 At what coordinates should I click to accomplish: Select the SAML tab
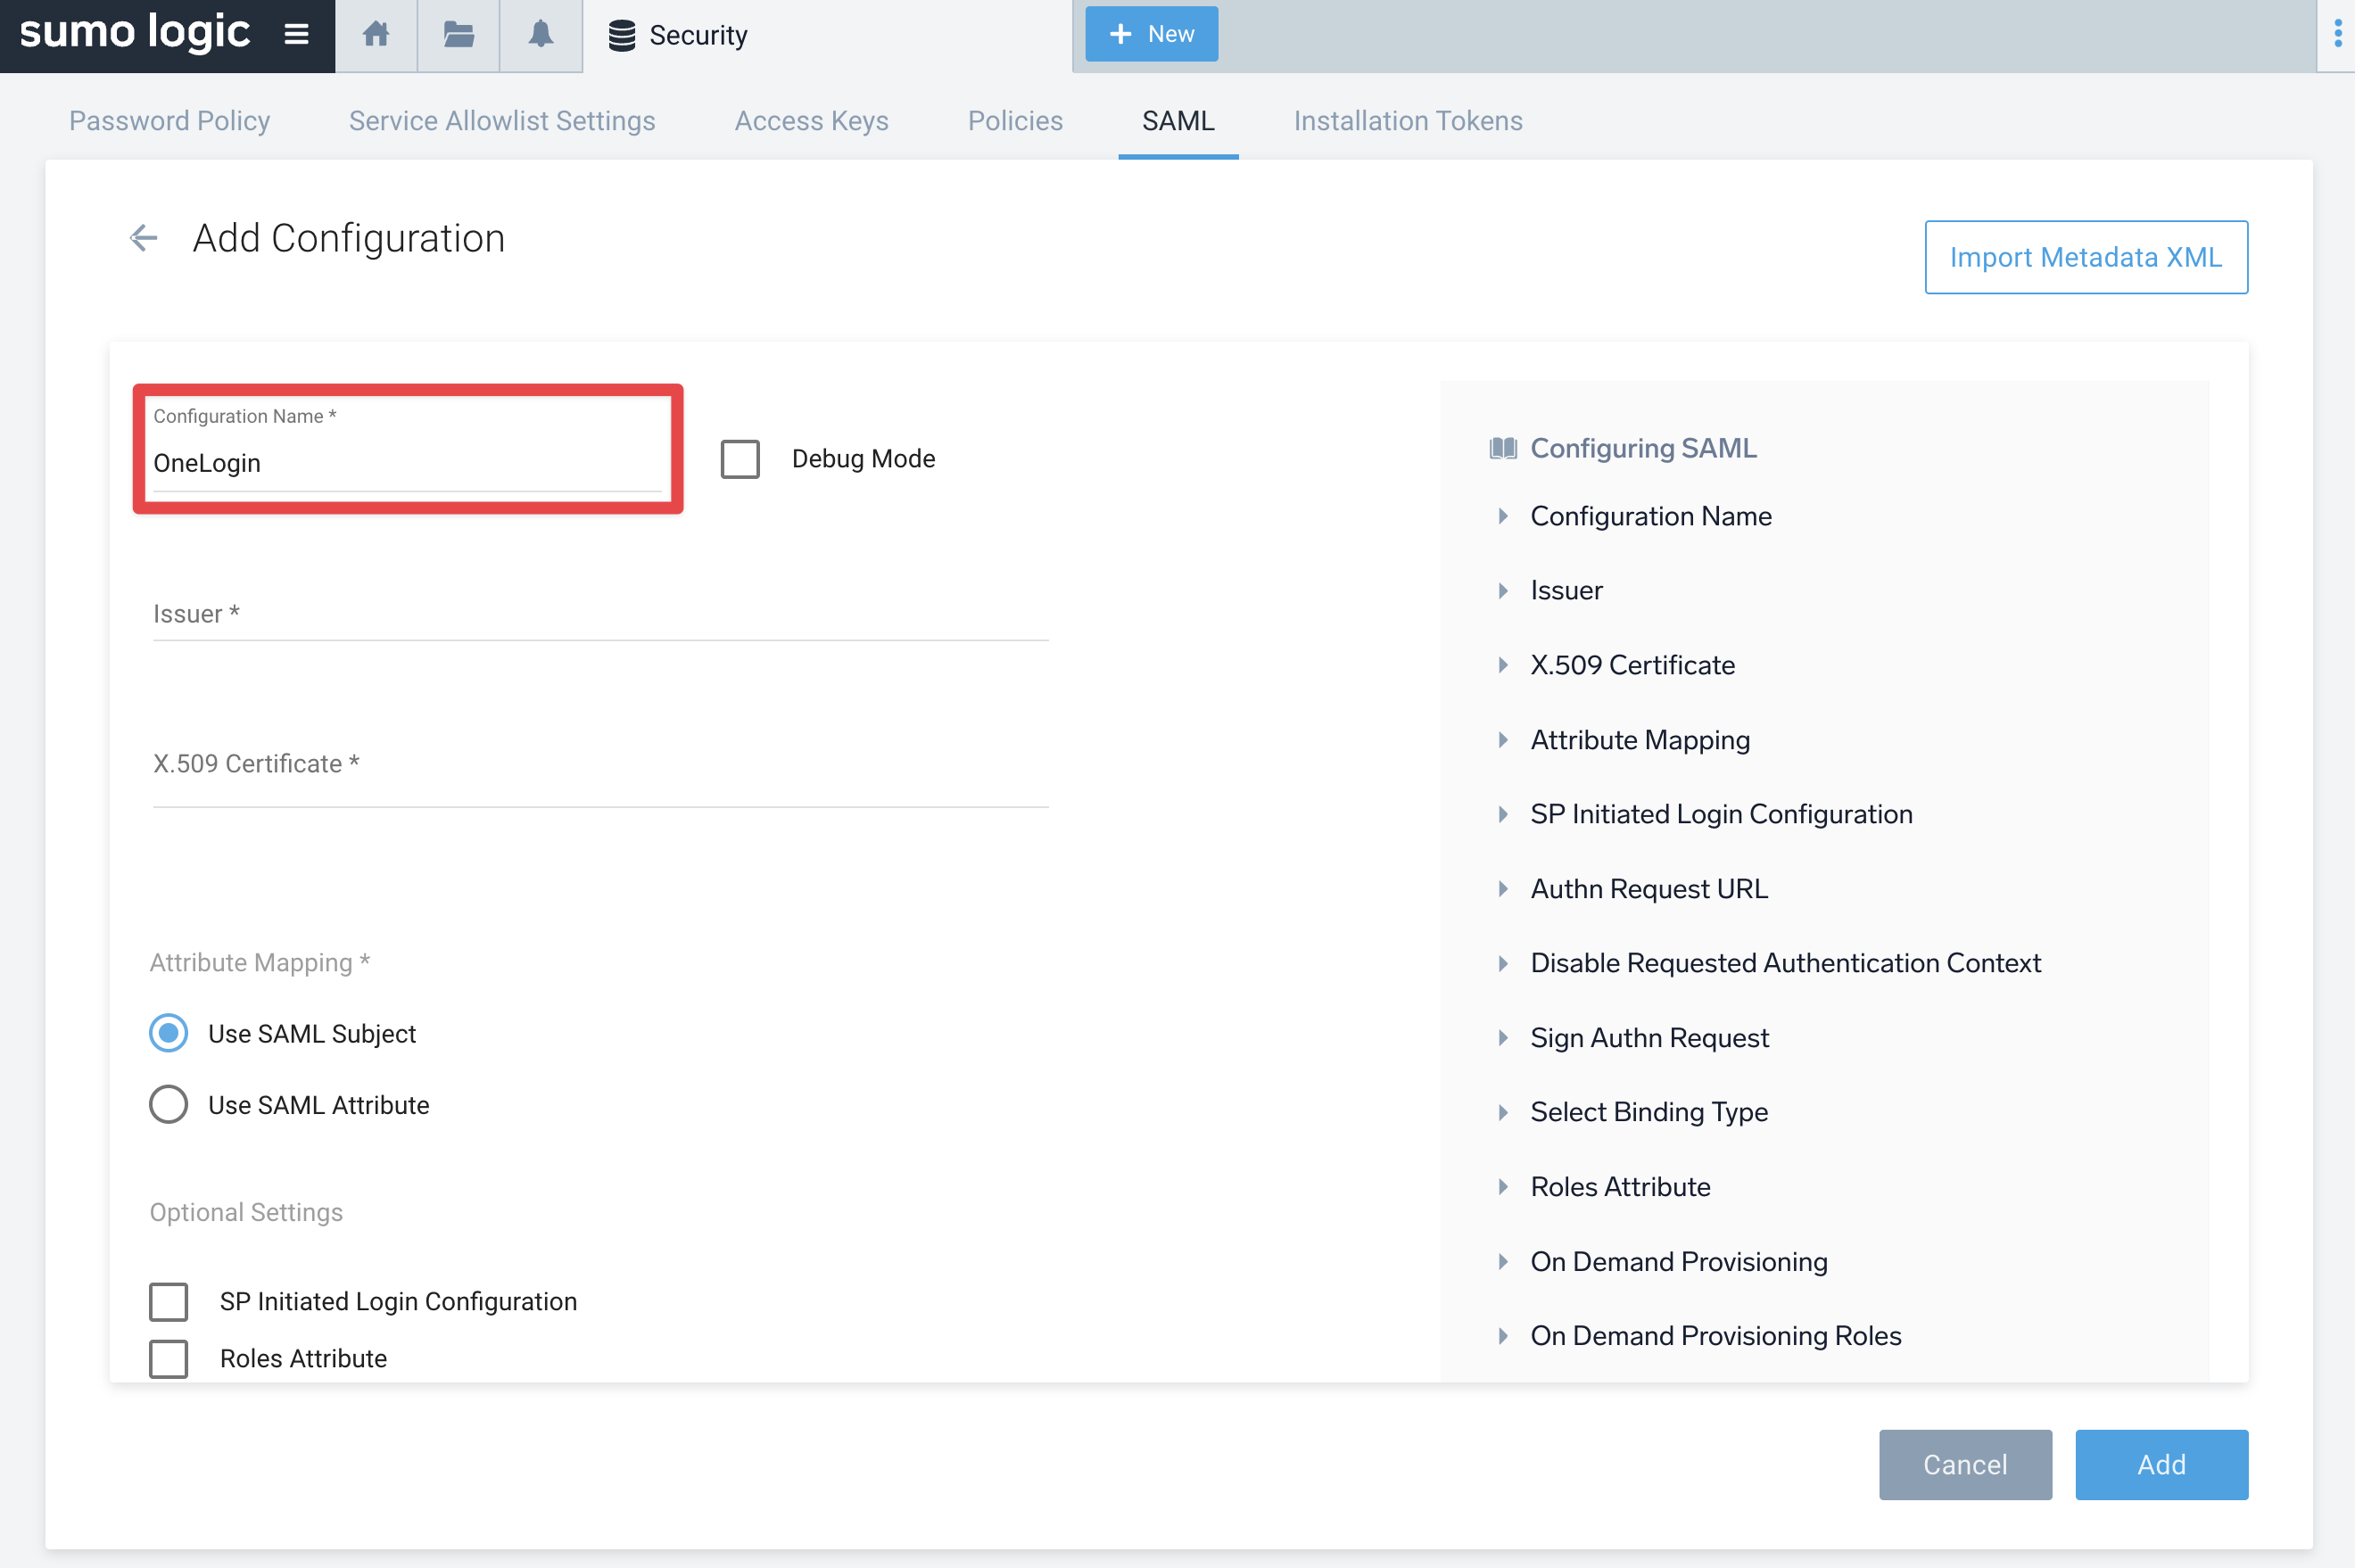point(1178,120)
